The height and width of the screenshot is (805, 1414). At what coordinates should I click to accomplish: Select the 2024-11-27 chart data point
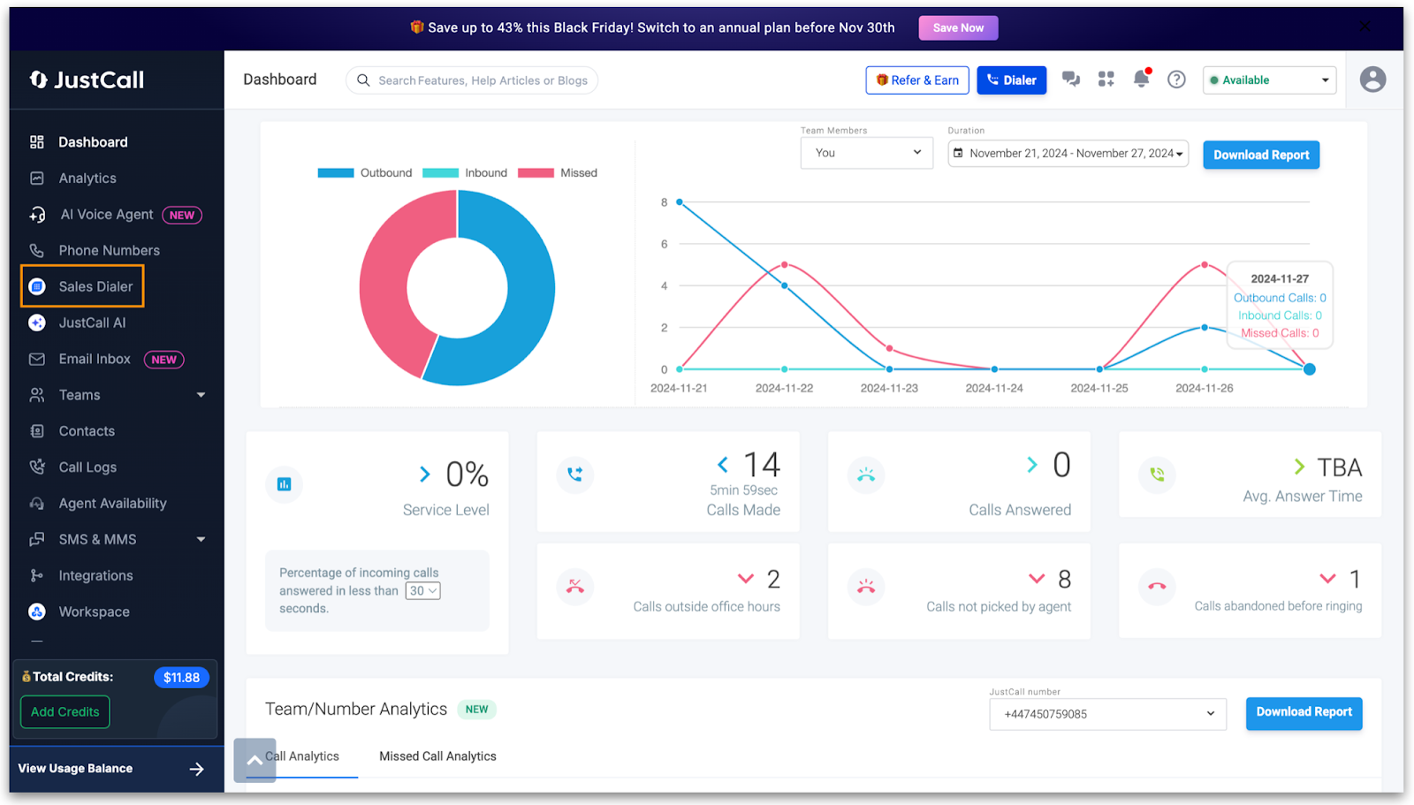point(1310,369)
